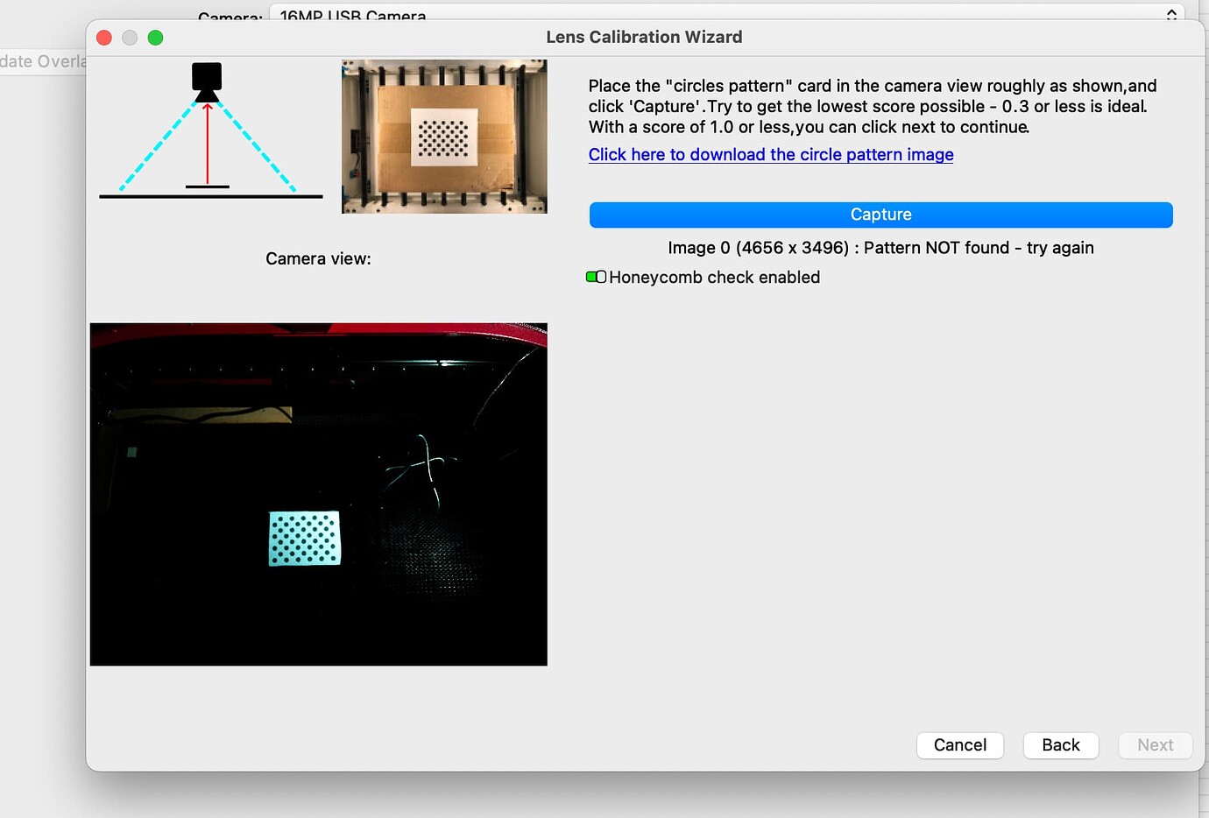Select the 16MP USB Camera entry
The width and height of the screenshot is (1209, 818).
(350, 16)
